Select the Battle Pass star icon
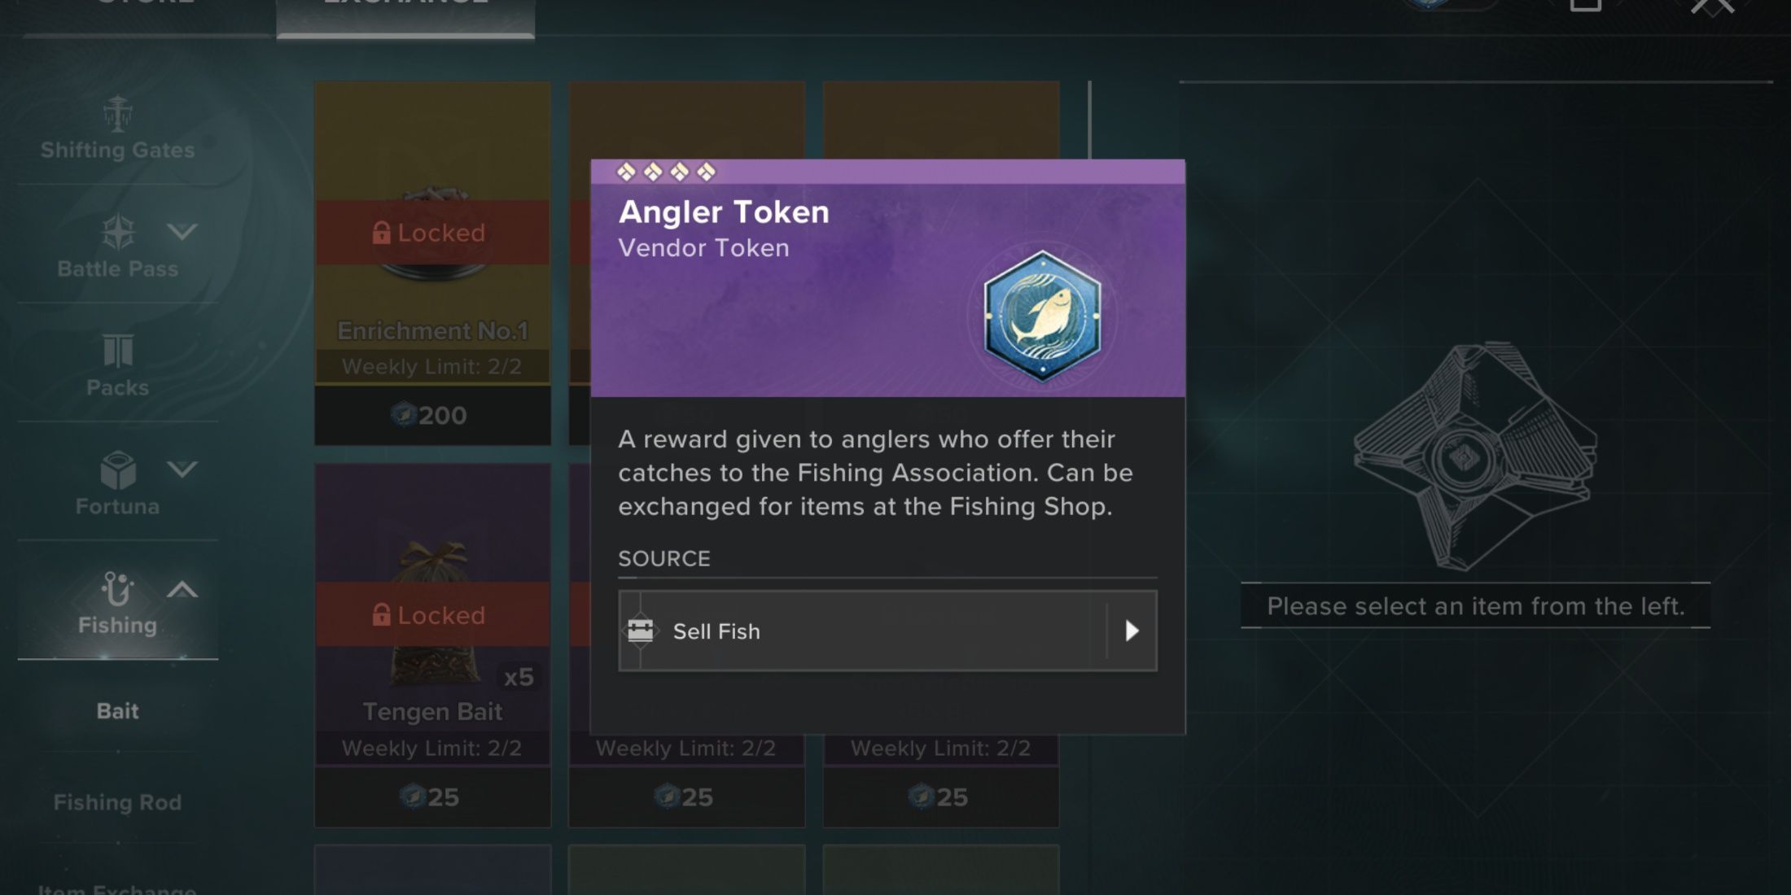 [118, 232]
